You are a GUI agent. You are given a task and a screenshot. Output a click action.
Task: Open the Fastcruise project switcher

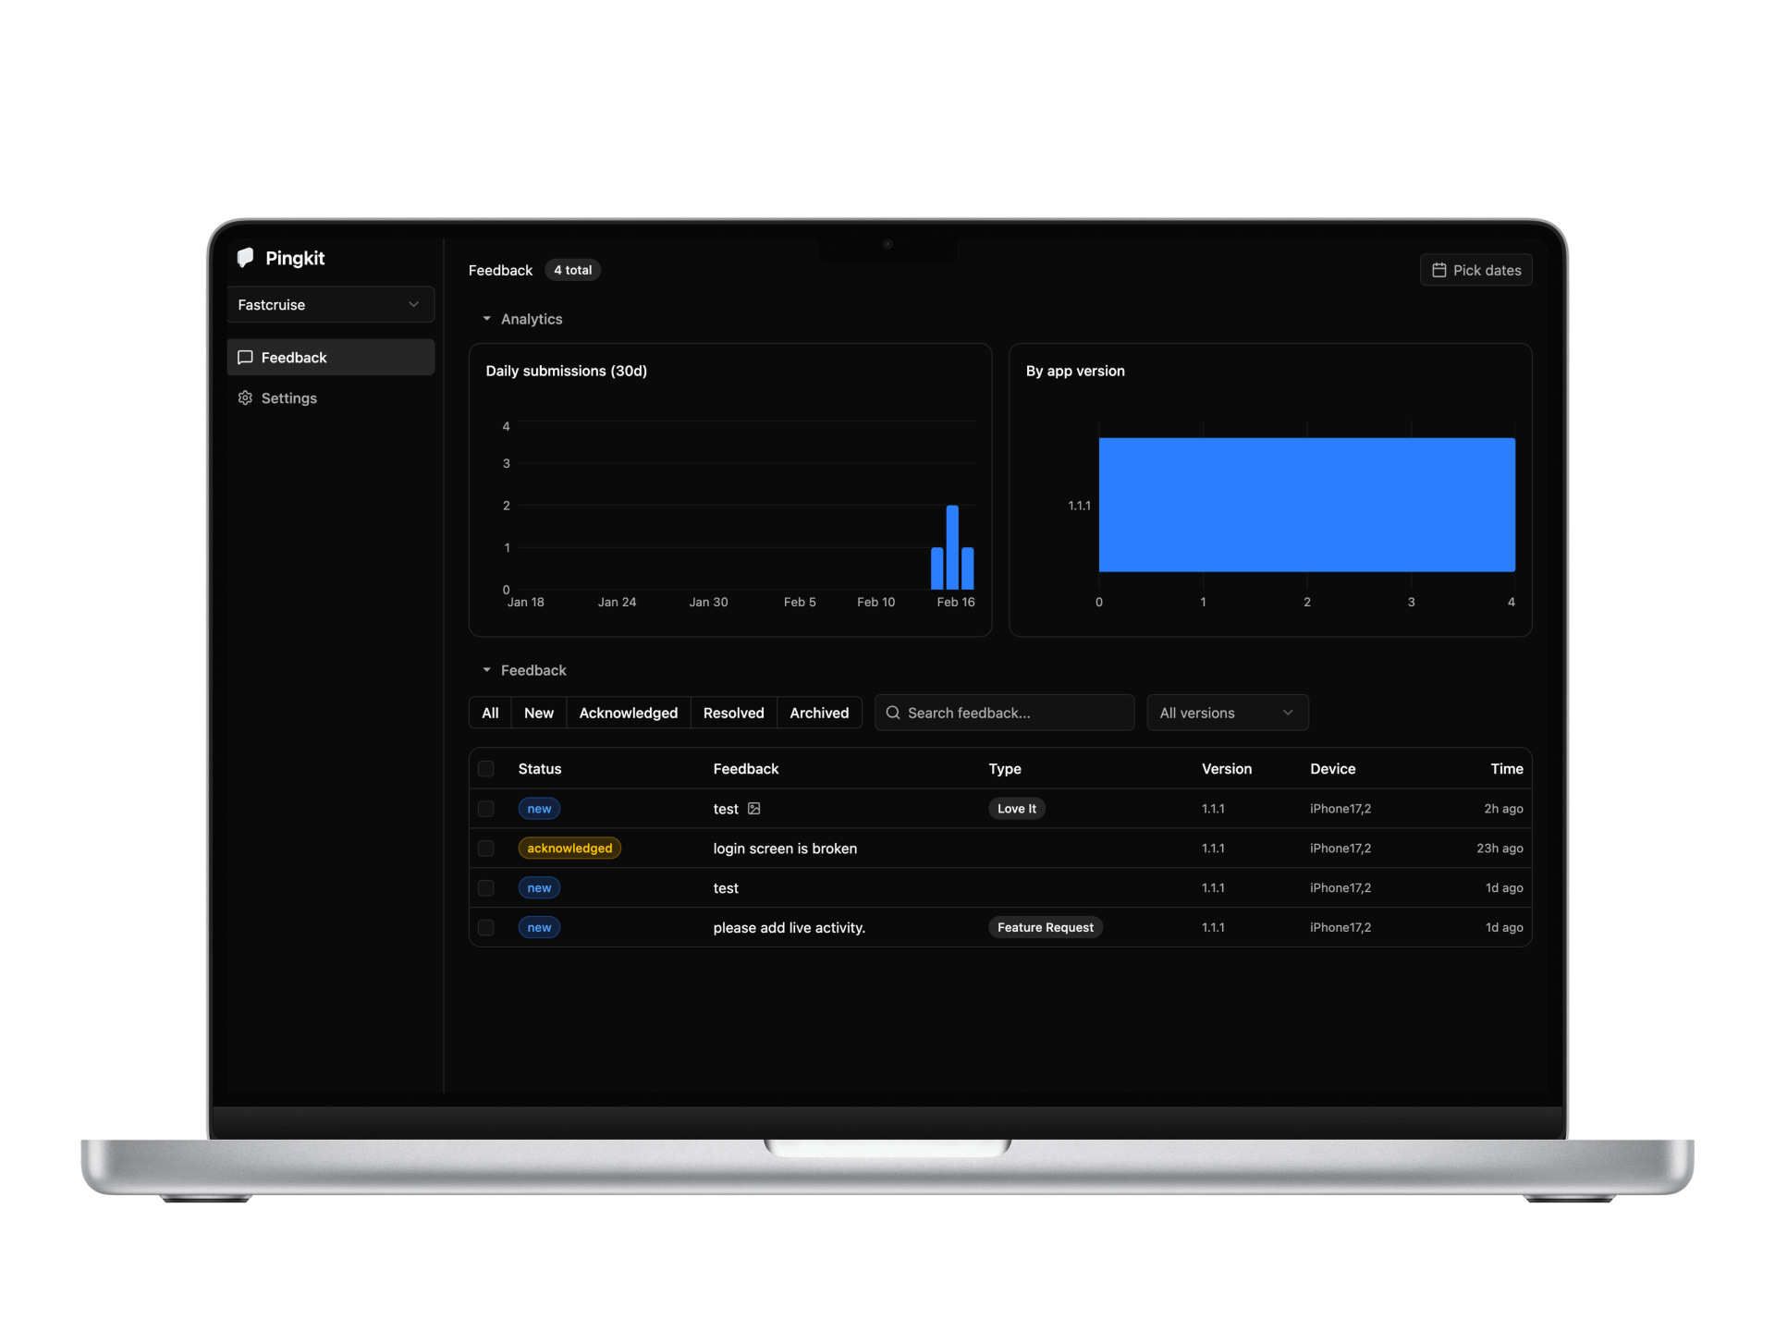tap(330, 304)
